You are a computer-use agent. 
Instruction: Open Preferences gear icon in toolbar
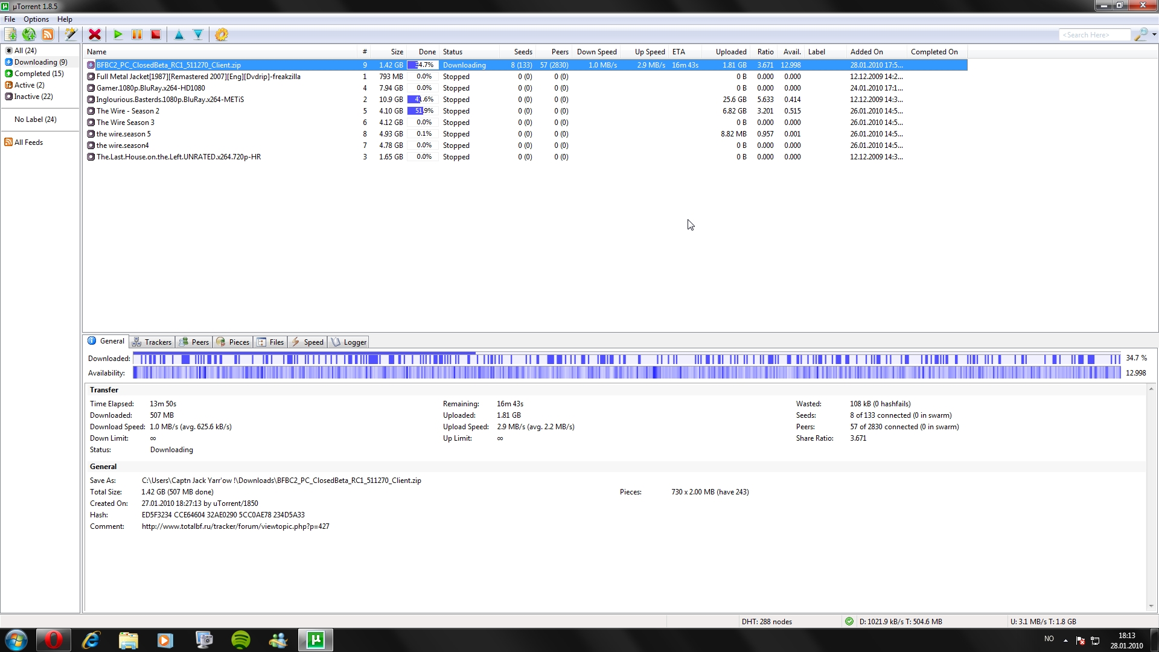pos(222,34)
